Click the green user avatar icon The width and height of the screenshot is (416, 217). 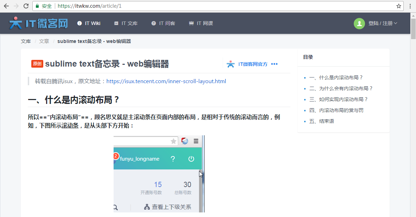[359, 23]
